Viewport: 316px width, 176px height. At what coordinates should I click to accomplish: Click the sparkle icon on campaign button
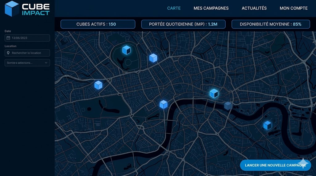(303, 163)
